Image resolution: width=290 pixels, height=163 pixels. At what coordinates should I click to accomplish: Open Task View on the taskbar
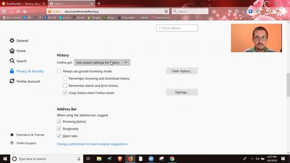click(x=88, y=159)
